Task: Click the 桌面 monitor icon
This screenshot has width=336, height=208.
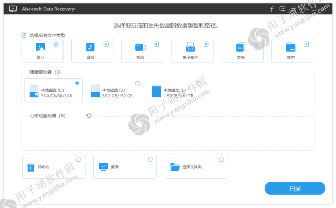Action: [x=103, y=167]
